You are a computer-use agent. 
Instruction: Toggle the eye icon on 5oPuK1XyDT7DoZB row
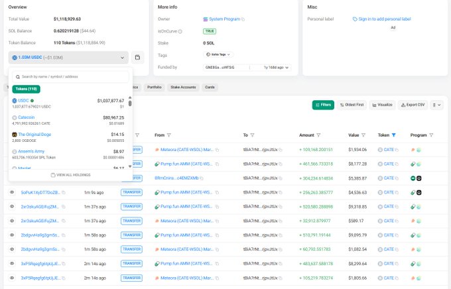tap(12, 192)
